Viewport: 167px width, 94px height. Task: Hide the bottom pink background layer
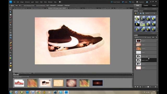click(135, 68)
